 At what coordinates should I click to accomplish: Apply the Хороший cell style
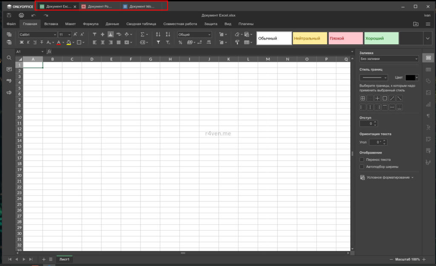pos(381,38)
